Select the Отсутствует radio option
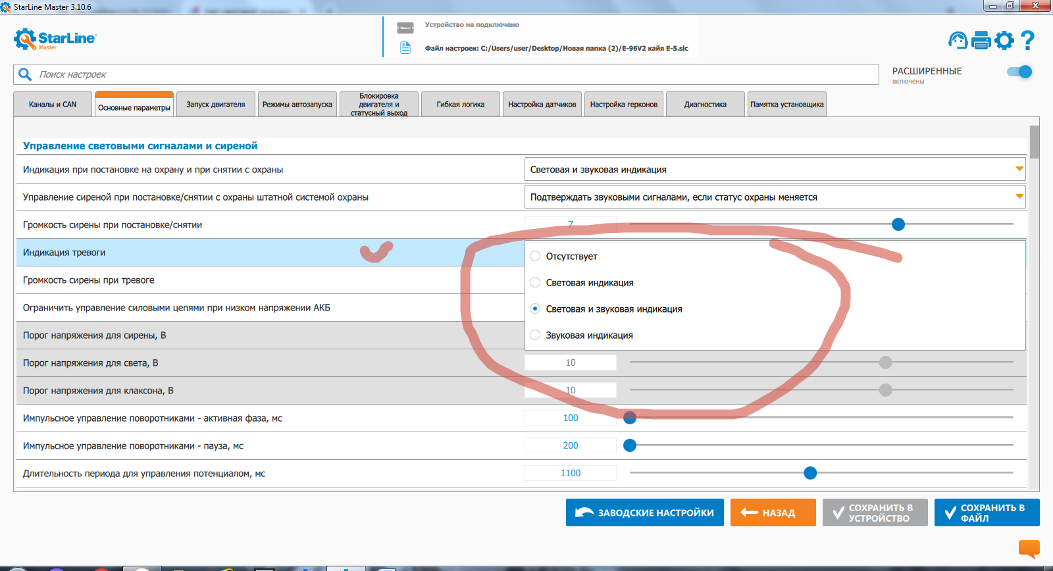Screen dimensions: 1053x571 [535, 256]
